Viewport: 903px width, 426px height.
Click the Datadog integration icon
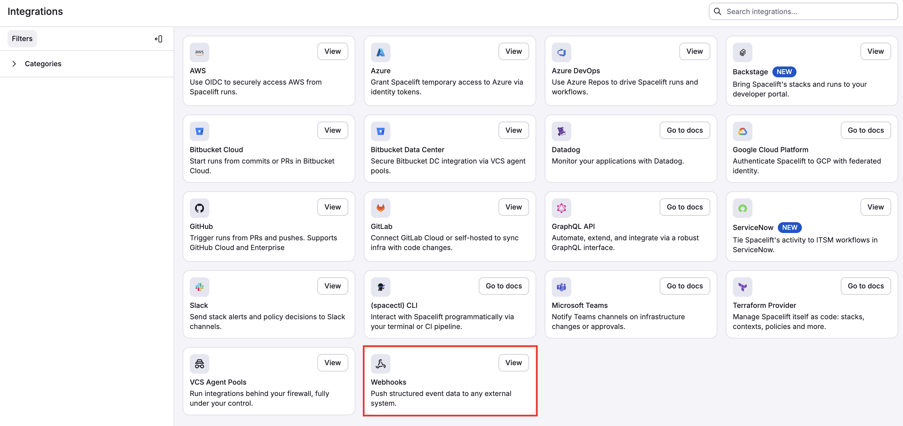pyautogui.click(x=561, y=131)
